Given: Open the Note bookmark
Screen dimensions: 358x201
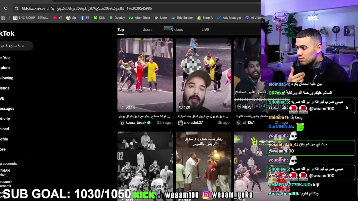Looking at the screenshot, I should [161, 18].
